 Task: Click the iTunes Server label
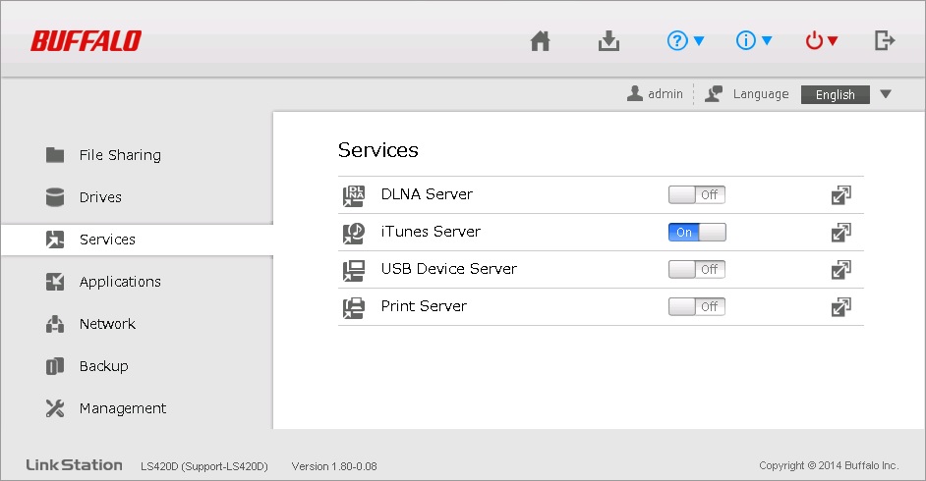pyautogui.click(x=431, y=232)
